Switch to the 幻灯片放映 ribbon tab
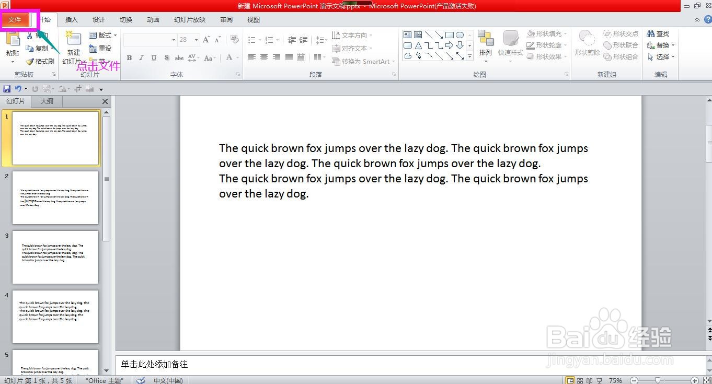The image size is (712, 384). pyautogui.click(x=190, y=20)
